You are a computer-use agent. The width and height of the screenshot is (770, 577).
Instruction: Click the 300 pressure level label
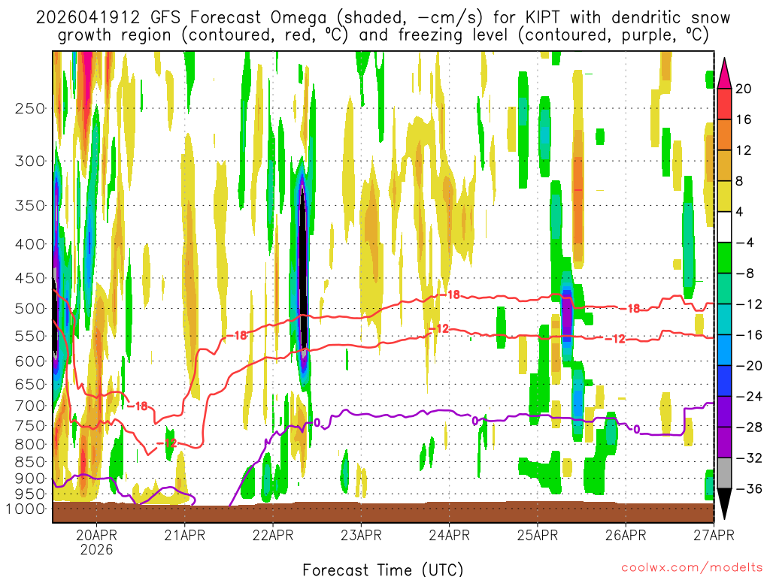click(30, 161)
